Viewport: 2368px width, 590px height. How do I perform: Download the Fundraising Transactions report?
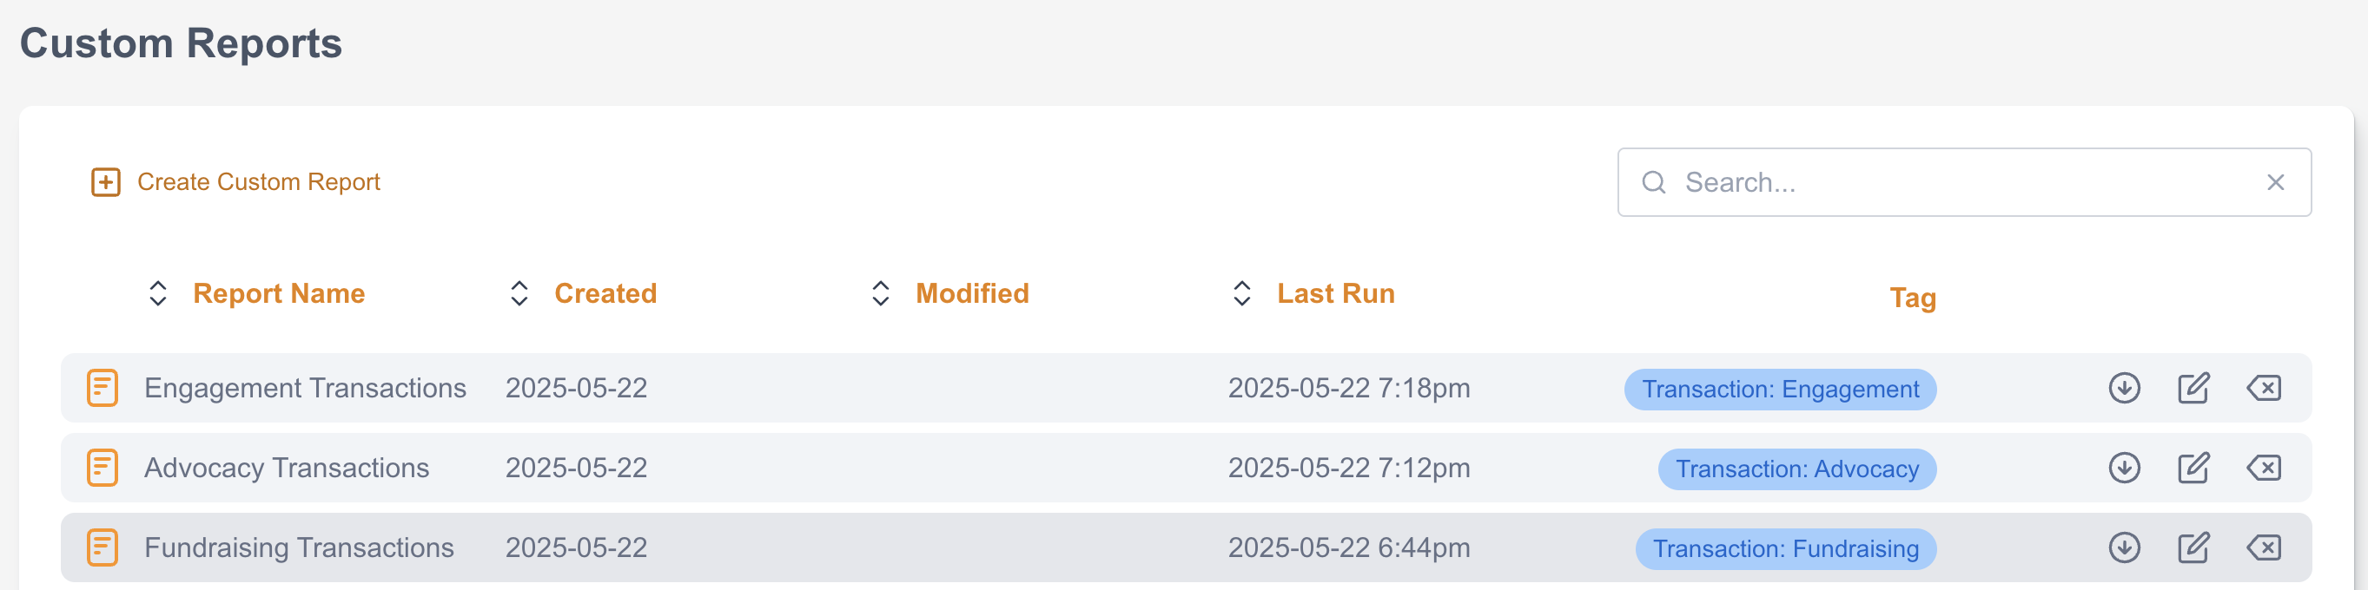coord(2124,547)
